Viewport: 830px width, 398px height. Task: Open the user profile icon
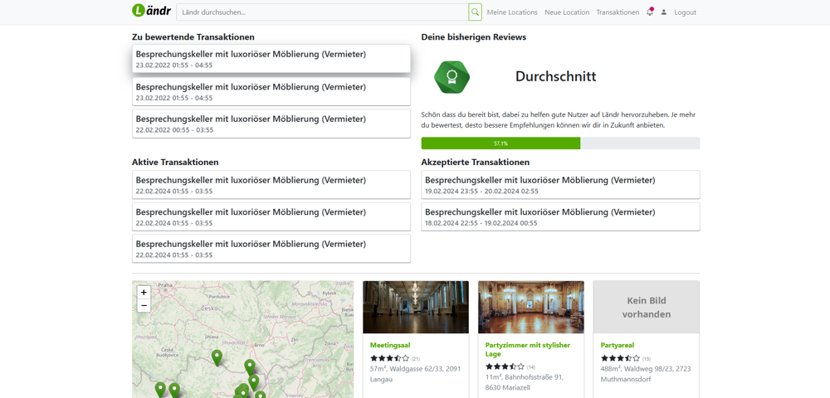coord(664,12)
